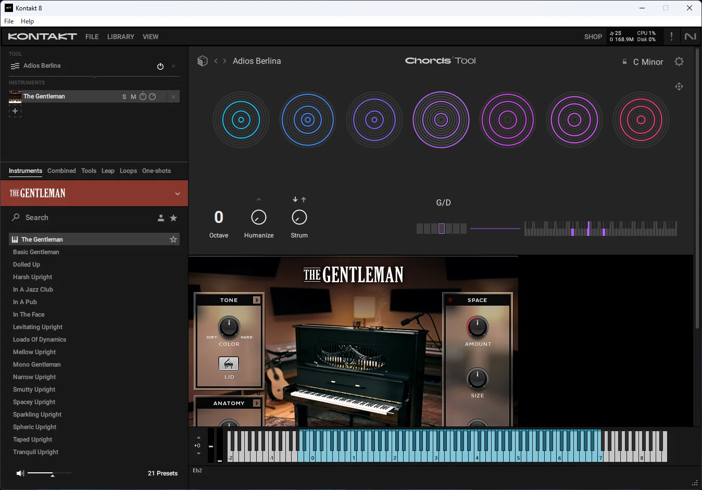Switch to the Loops browser tab
702x490 pixels.
128,171
